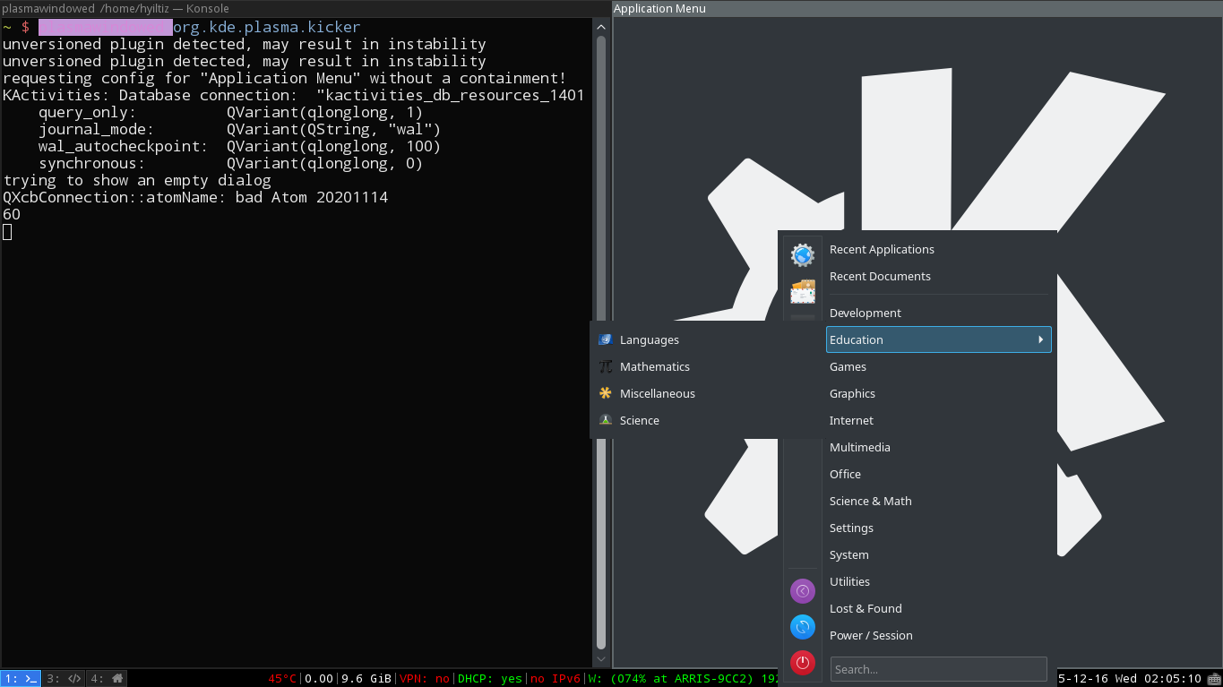1223x687 pixels.
Task: Click the Konsole vertical scrollbar handle
Action: [x=601, y=343]
